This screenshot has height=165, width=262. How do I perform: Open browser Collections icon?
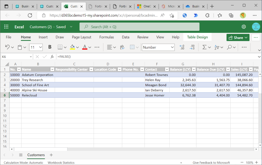pos(231,15)
